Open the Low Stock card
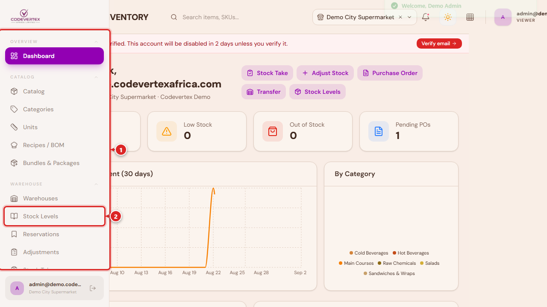Image resolution: width=547 pixels, height=307 pixels. [197, 131]
